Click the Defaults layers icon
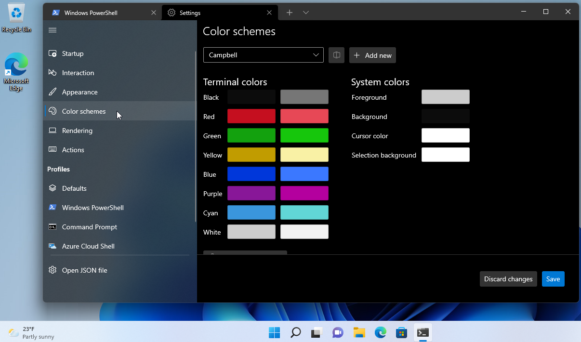 [53, 188]
